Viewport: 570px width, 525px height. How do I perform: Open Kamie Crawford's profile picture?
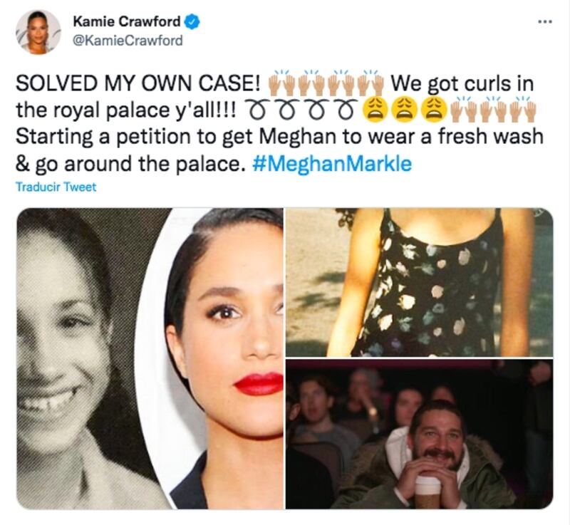38,31
